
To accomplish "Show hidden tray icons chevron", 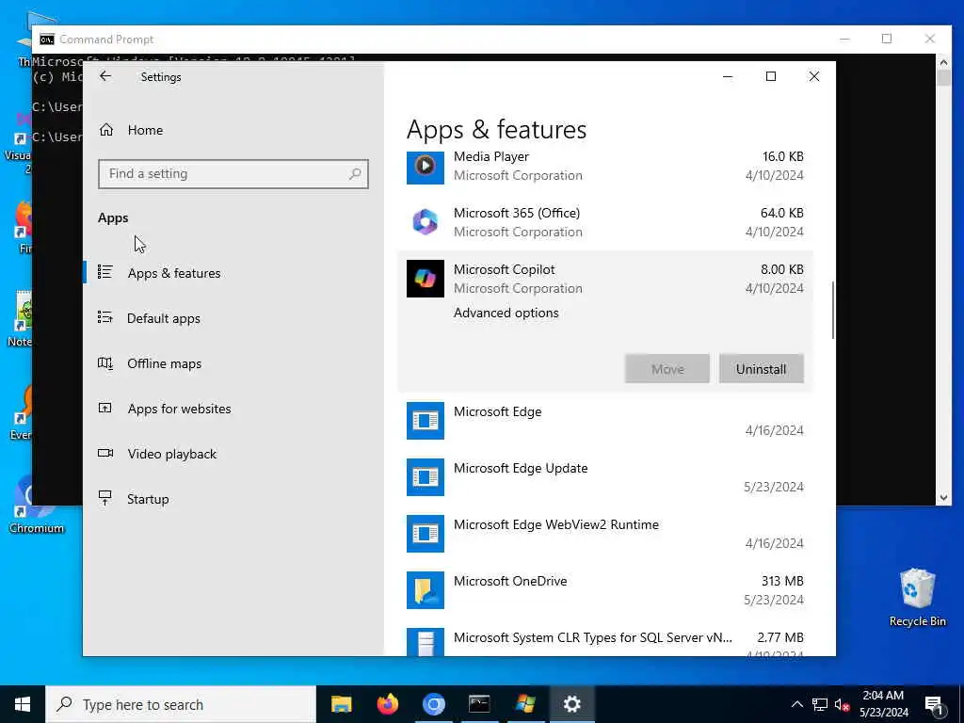I will pos(796,704).
